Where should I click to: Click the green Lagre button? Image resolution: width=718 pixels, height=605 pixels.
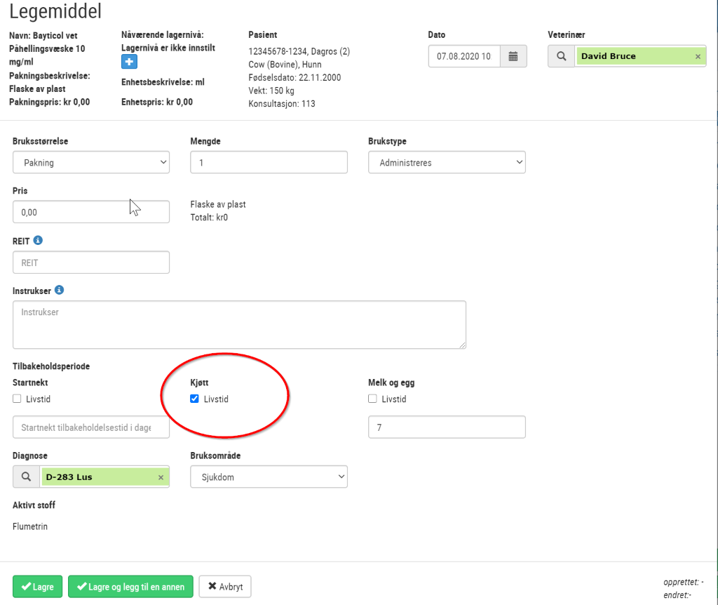[x=38, y=587]
